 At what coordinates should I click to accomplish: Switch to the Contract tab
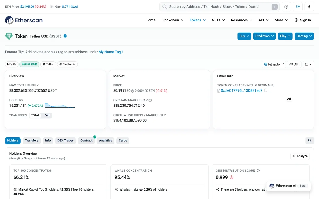point(86,140)
